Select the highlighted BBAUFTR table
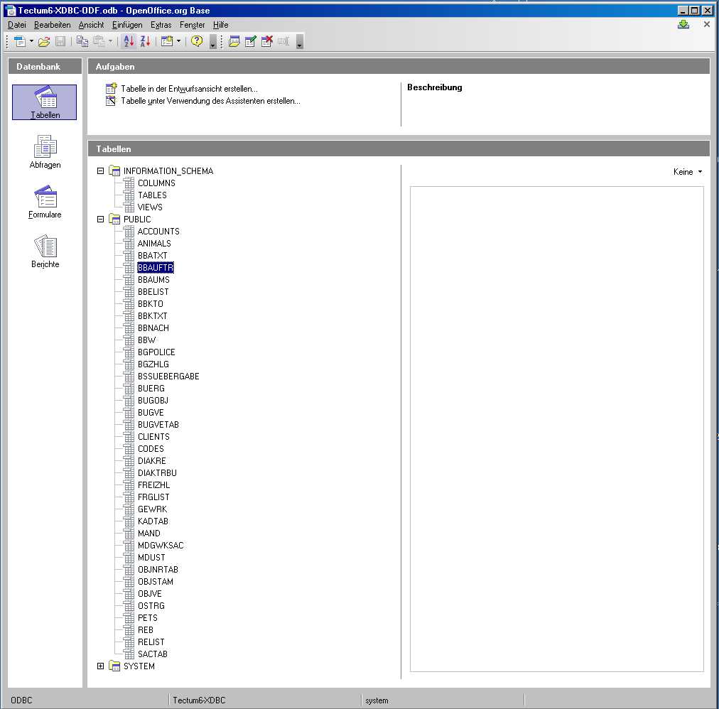Image resolution: width=719 pixels, height=709 pixels. (156, 267)
